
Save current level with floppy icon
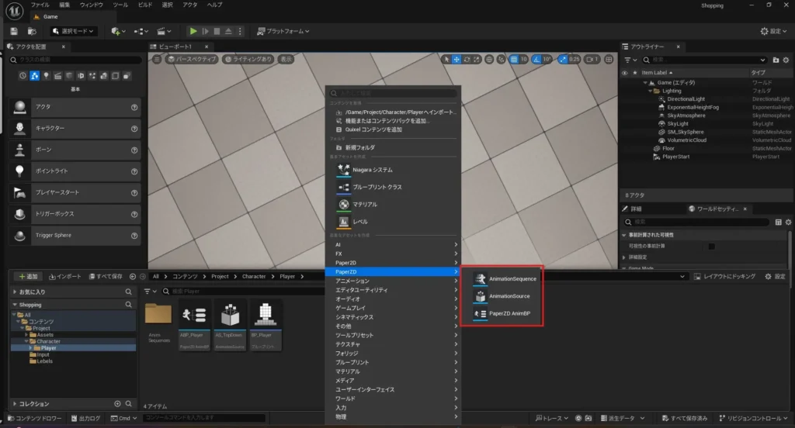14,32
